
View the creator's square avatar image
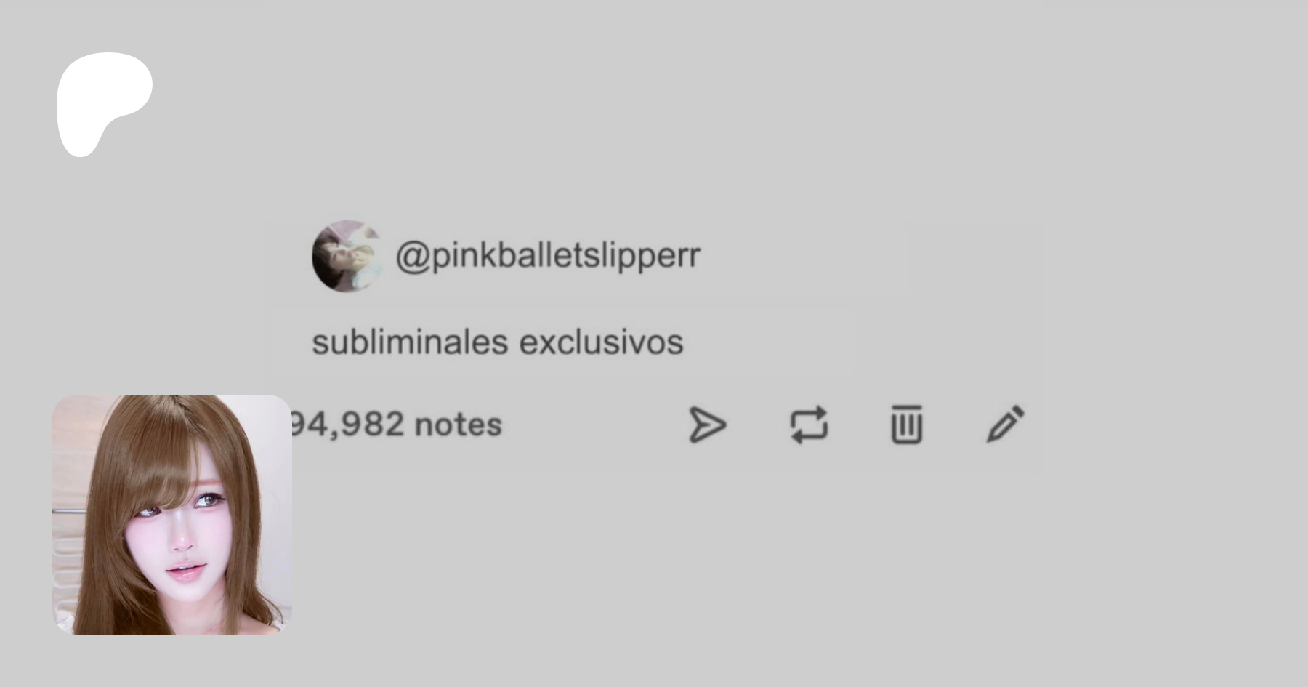pos(172,515)
